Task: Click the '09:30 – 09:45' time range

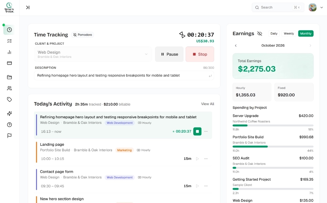Action: coord(52,186)
